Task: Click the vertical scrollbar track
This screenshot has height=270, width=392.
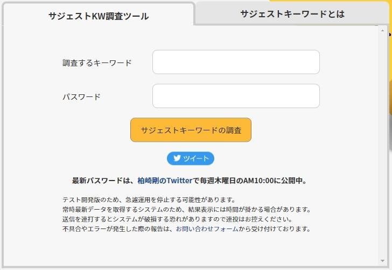Action: tap(383, 146)
